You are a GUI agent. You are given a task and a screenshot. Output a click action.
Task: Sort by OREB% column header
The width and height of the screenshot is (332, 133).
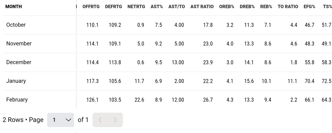[x=227, y=7]
